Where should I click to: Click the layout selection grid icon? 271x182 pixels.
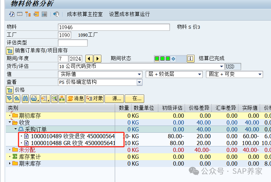(46, 99)
